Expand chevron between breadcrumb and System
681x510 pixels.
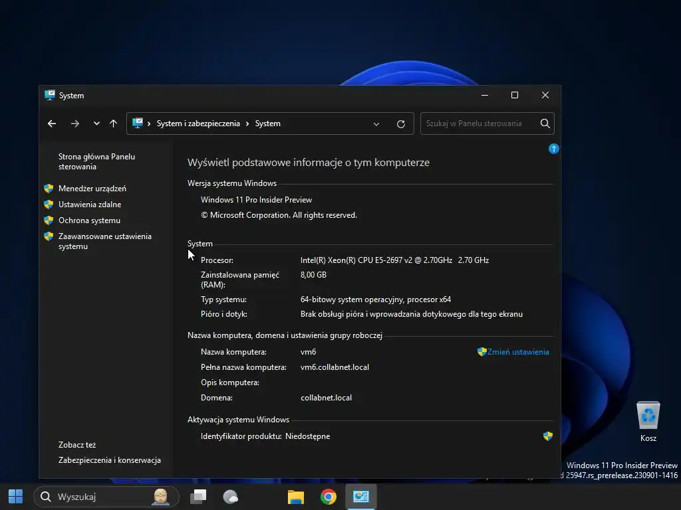(247, 124)
